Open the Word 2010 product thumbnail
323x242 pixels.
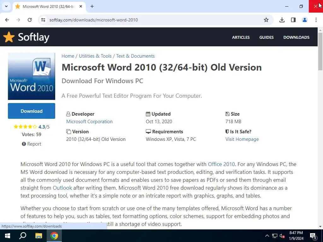(x=32, y=76)
